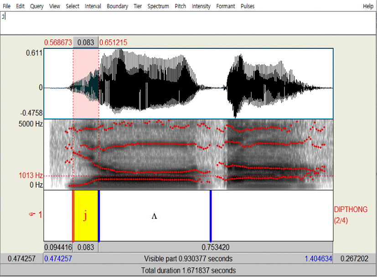This screenshot has height=277, width=377.
Task: Play the 0.267202 segment after visible window
Action: 354,258
